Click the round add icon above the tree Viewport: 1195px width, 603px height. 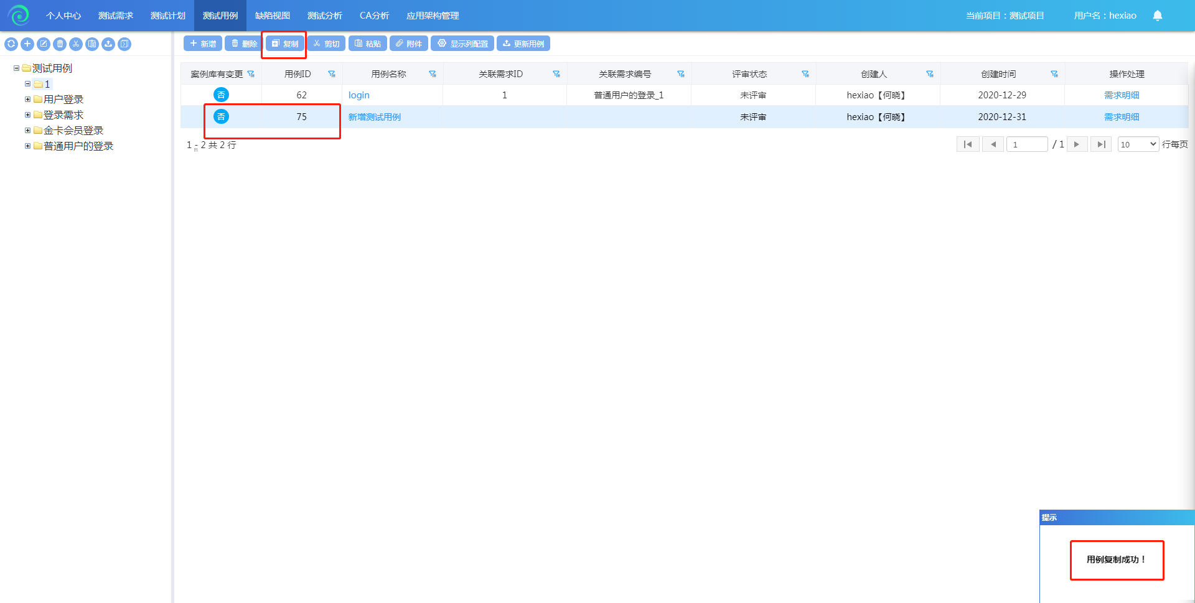point(27,44)
